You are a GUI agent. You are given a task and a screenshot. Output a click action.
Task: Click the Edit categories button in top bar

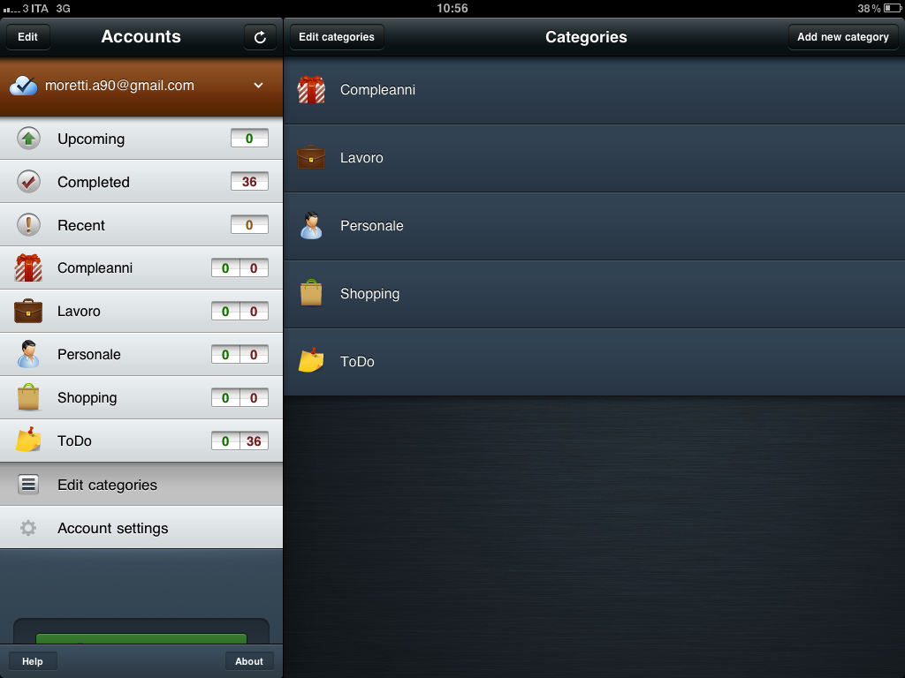click(x=337, y=37)
